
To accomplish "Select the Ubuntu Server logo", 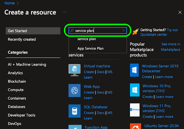I will tap(135, 126).
